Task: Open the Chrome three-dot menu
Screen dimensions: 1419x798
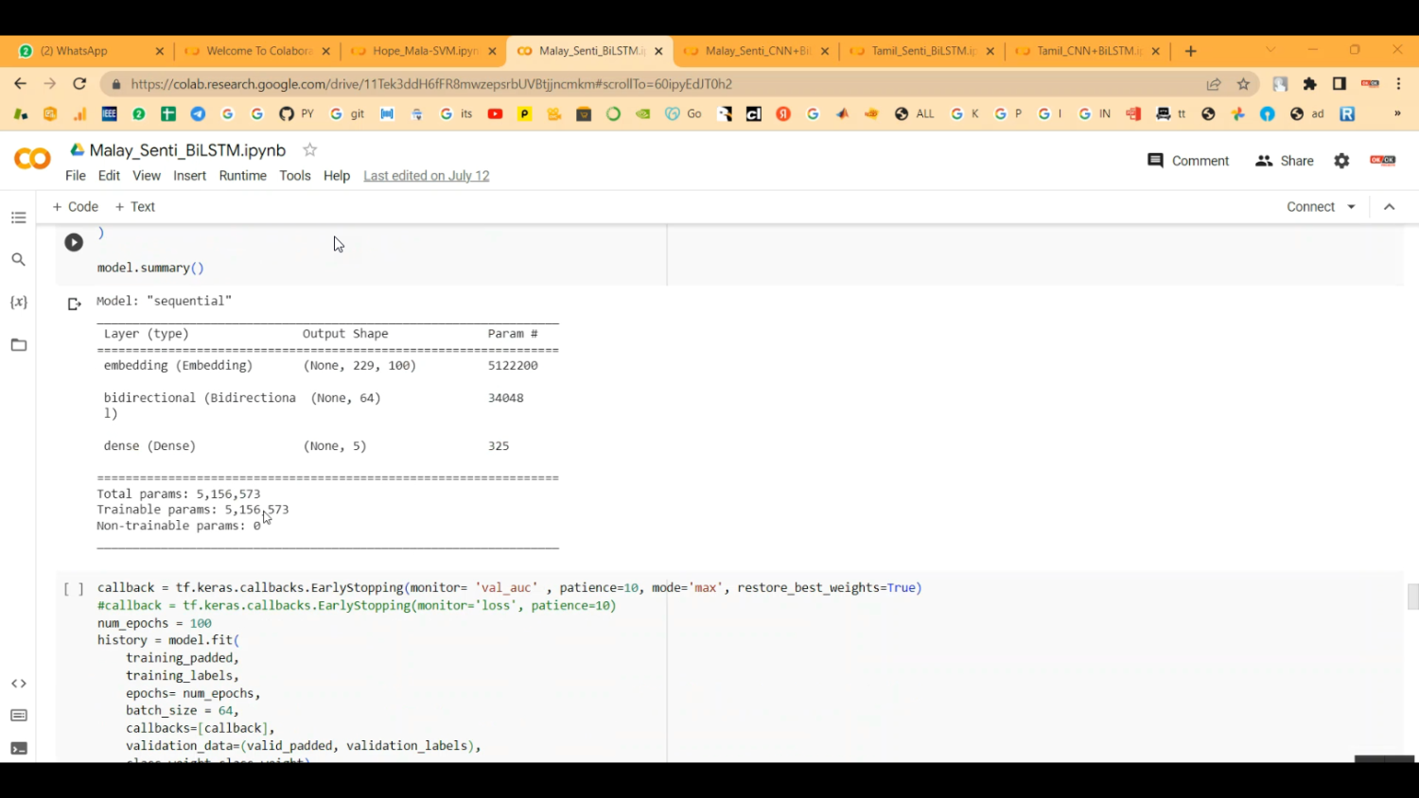Action: tap(1398, 84)
